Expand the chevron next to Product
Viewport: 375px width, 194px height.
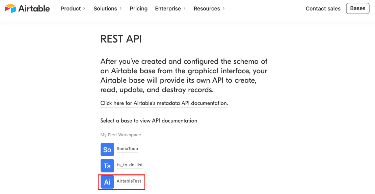(84, 8)
